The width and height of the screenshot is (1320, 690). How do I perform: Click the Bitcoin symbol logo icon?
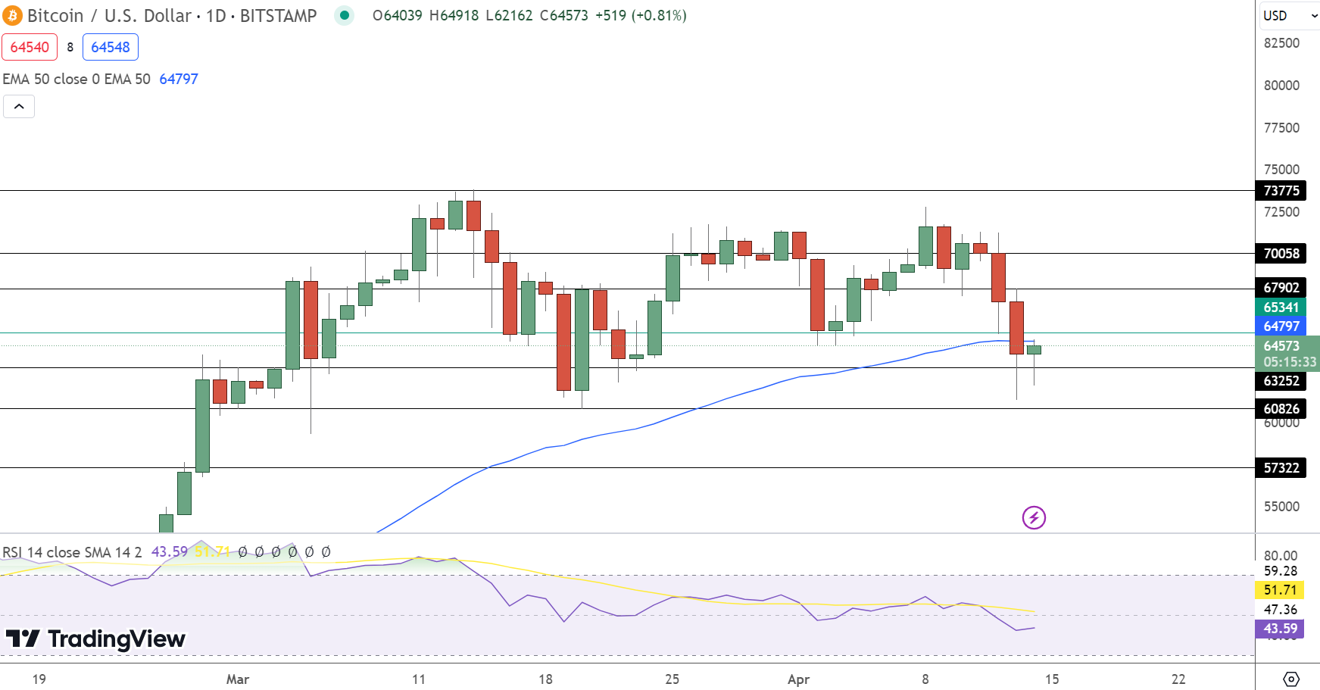tap(12, 15)
